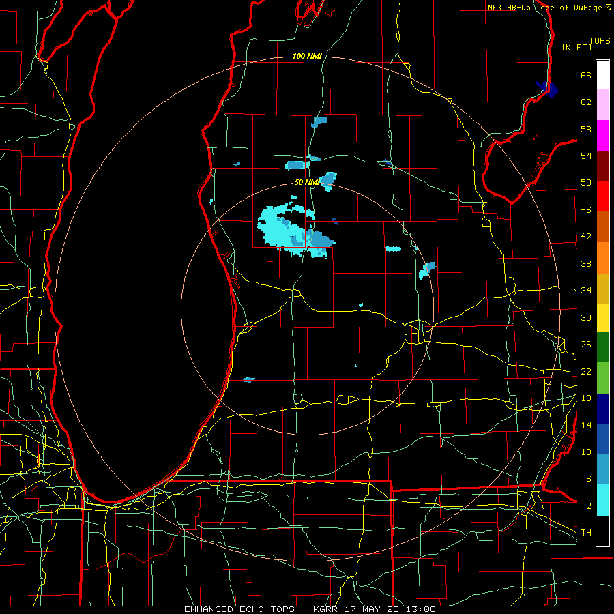Click the 54 legend label
The image size is (614, 614).
click(x=586, y=156)
